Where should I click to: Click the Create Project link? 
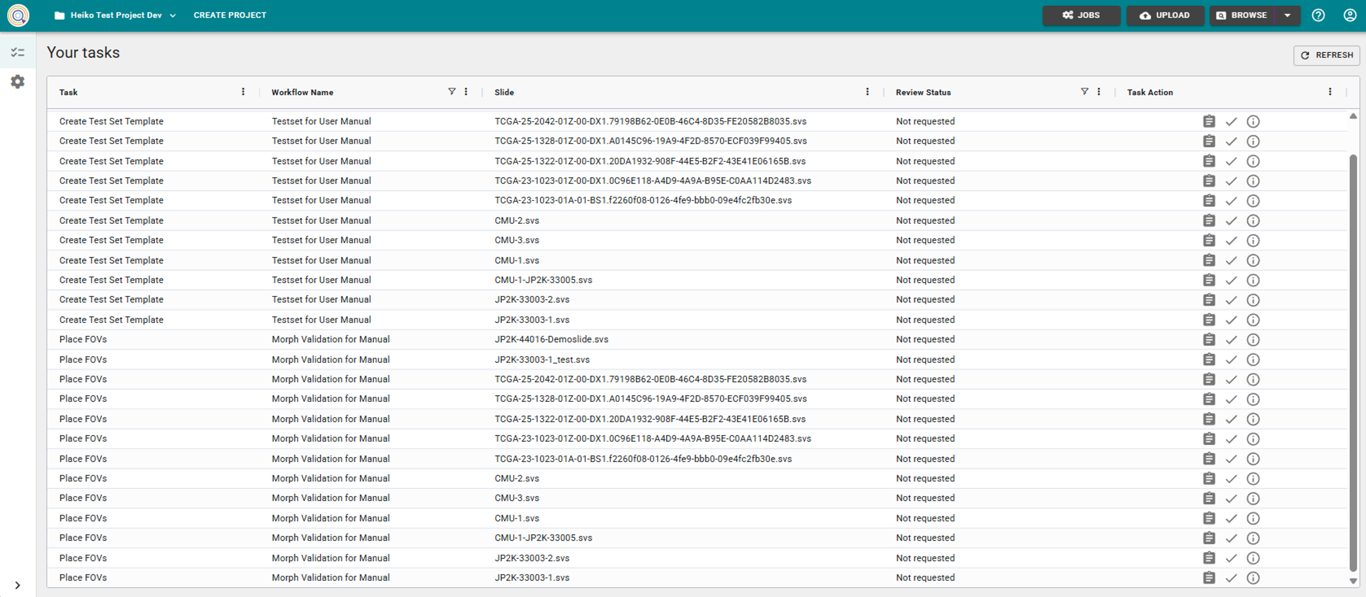pyautogui.click(x=230, y=16)
